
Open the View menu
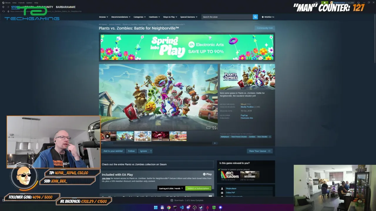coord(14,3)
